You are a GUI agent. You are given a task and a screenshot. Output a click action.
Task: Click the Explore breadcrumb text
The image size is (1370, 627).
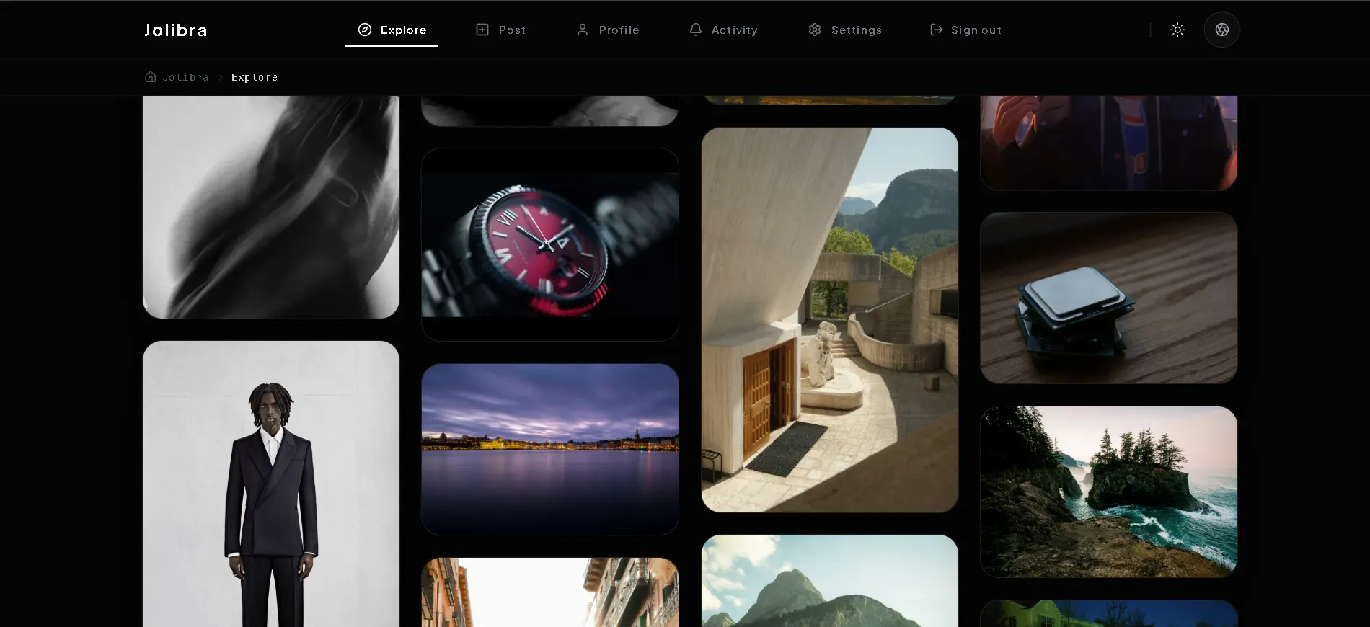255,77
